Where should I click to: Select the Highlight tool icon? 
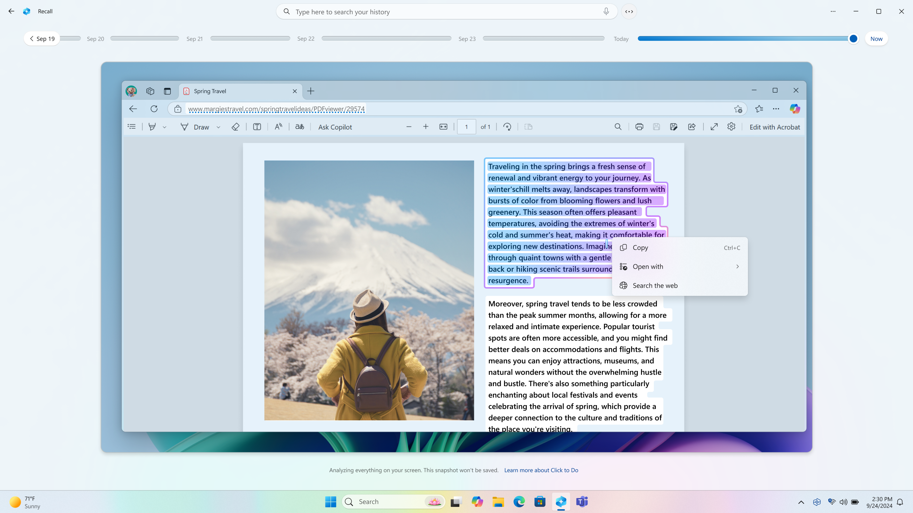point(153,127)
